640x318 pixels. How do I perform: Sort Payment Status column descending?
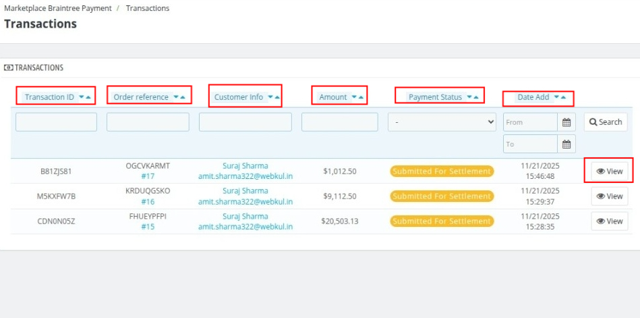469,97
